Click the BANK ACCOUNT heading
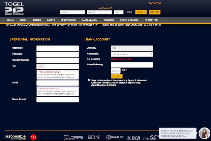 (x=98, y=39)
